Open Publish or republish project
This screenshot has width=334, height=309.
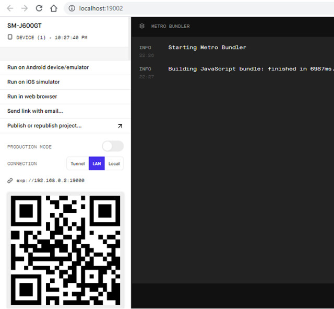(65, 126)
